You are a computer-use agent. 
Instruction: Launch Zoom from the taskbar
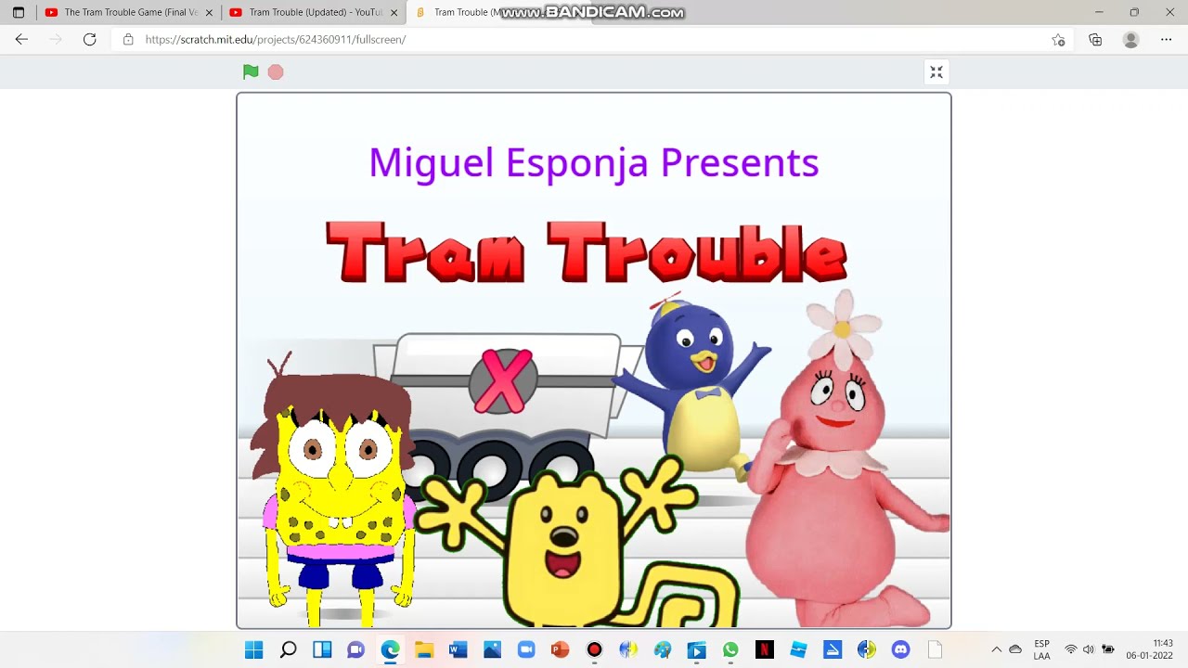(526, 649)
